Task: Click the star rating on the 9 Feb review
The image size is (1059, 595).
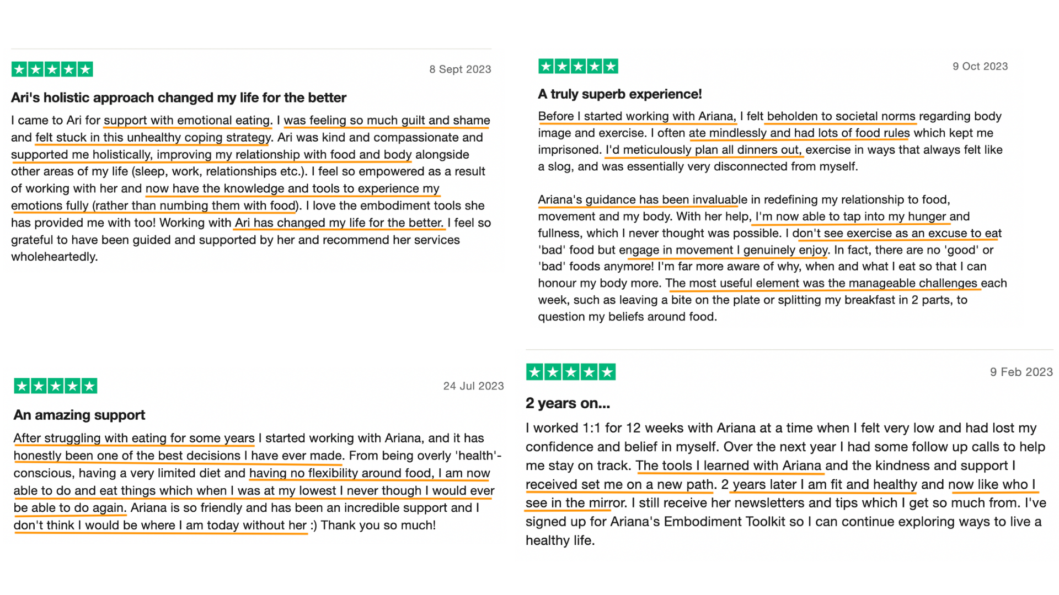Action: tap(571, 372)
